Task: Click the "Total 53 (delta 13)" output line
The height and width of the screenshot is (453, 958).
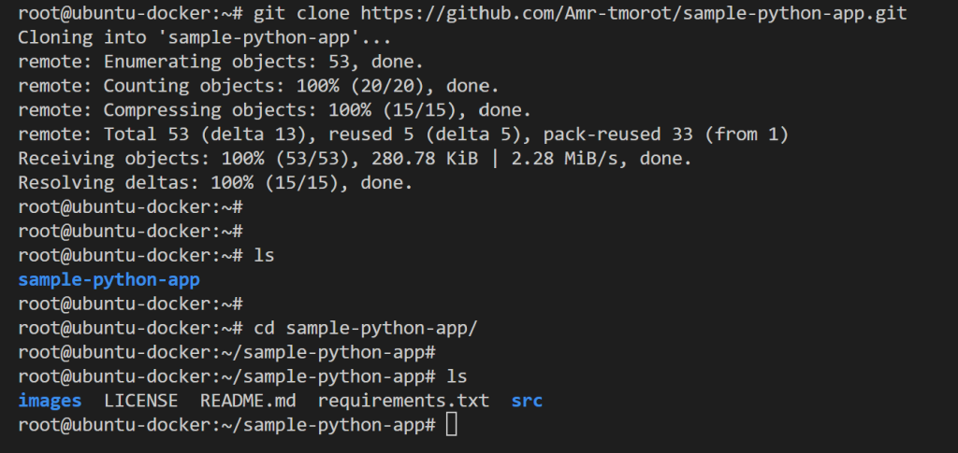Action: coord(187,134)
